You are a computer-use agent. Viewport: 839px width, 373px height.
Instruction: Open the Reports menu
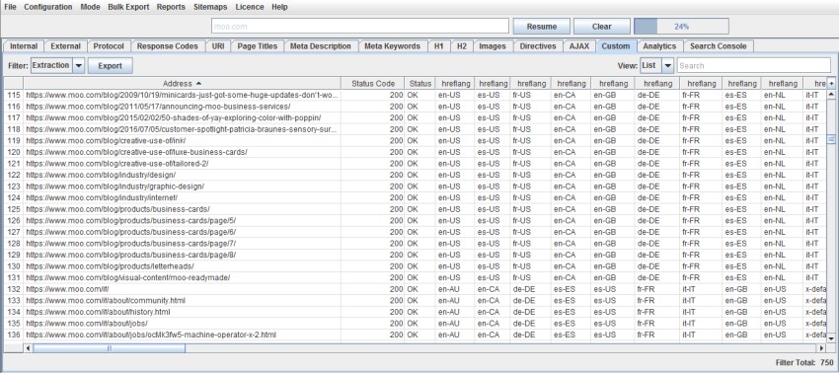click(171, 7)
